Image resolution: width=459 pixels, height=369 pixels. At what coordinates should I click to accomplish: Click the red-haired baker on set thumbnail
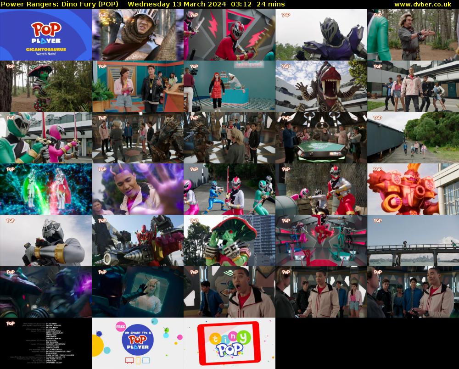click(229, 86)
